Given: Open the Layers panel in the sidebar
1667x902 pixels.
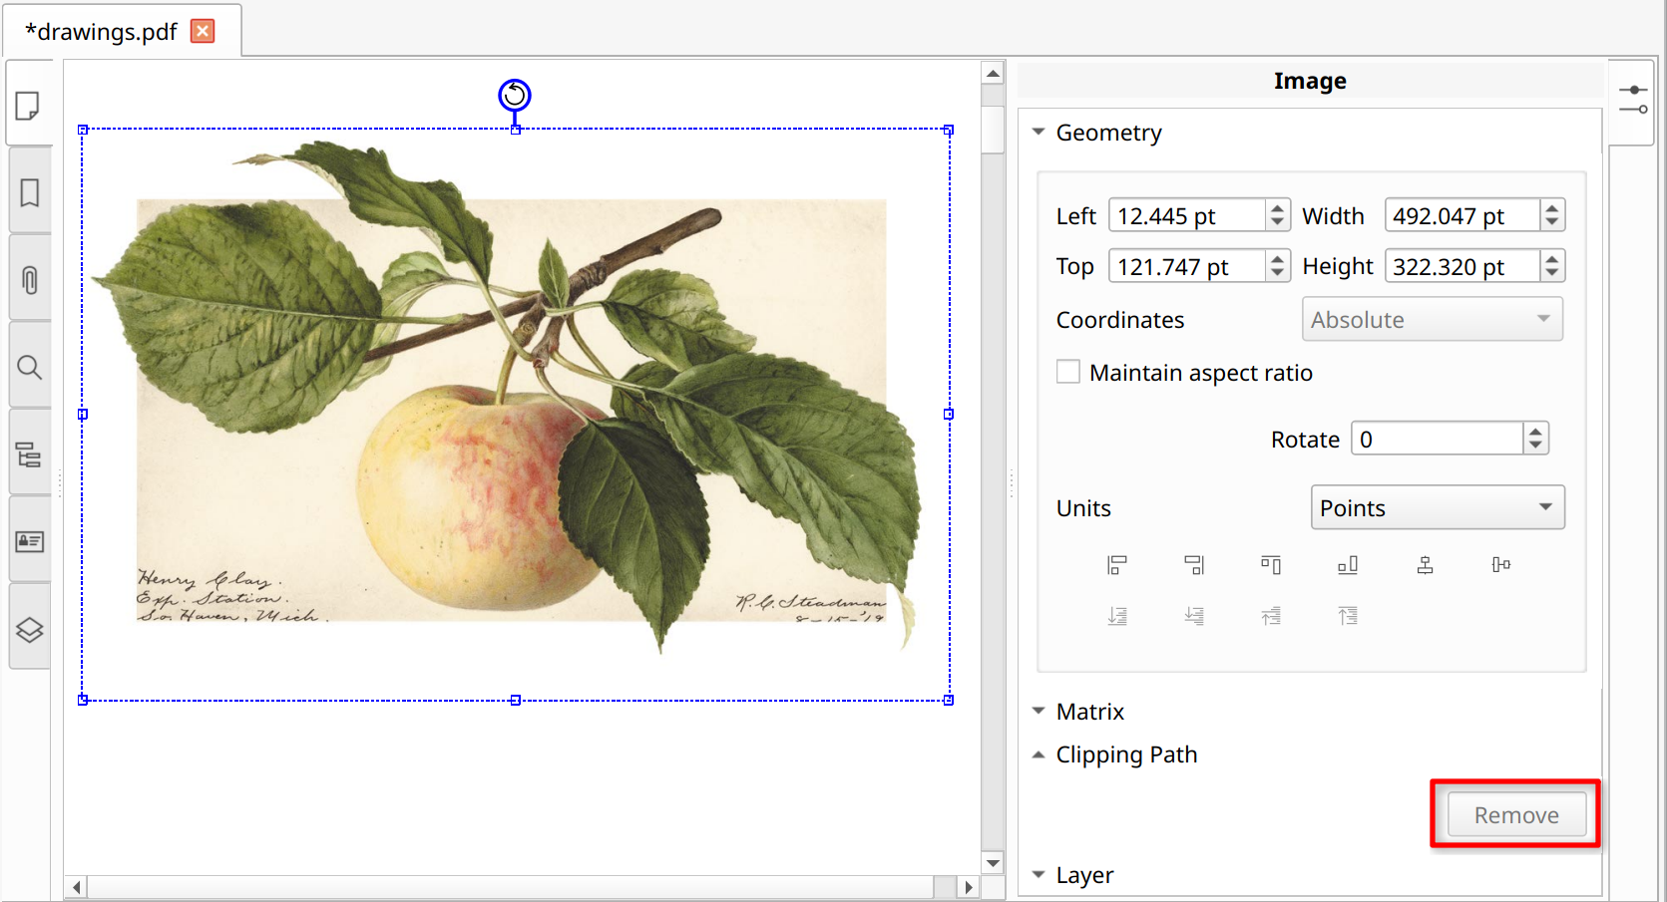Looking at the screenshot, I should (29, 629).
